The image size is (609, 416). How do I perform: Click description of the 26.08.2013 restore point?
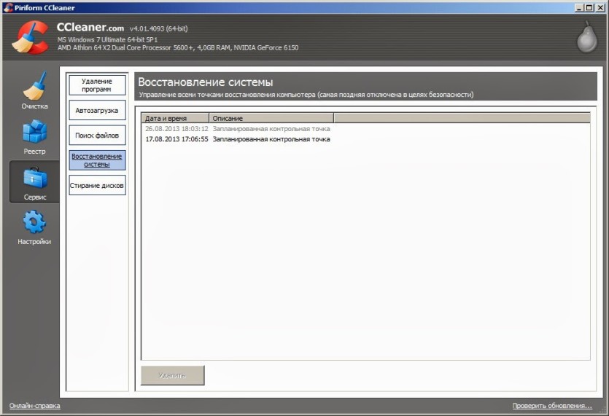click(271, 128)
